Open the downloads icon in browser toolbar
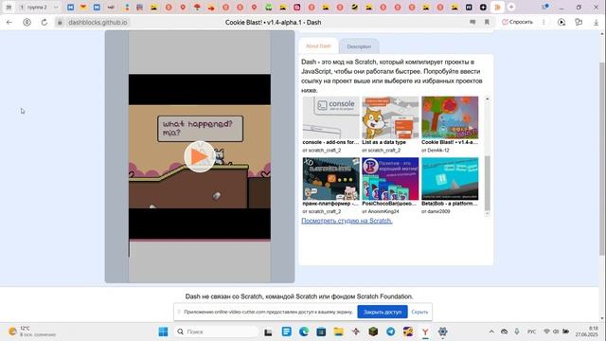This screenshot has width=606, height=341. [596, 23]
